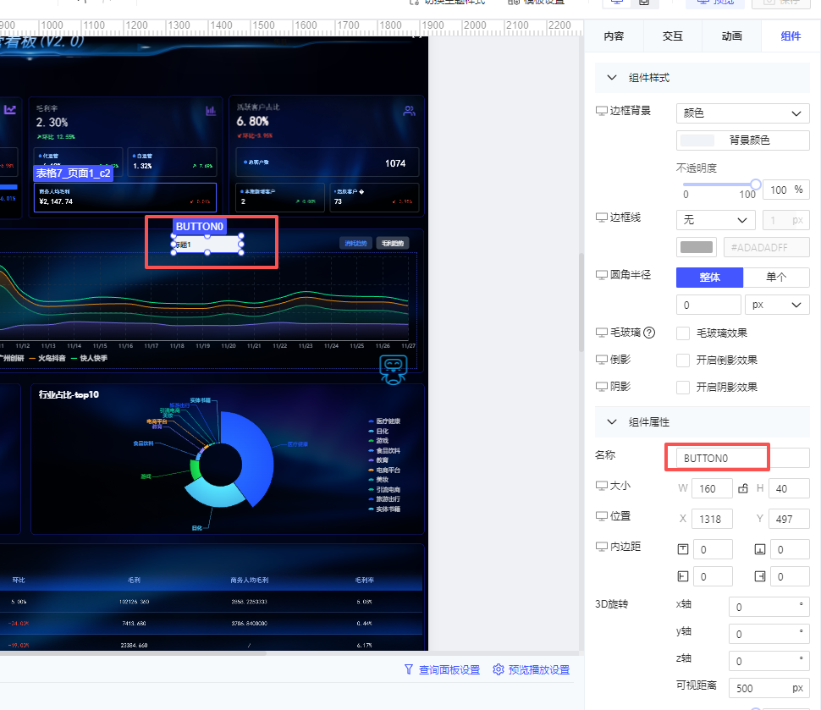Click the top padding icon
Viewport: 821px width, 710px height.
click(683, 549)
